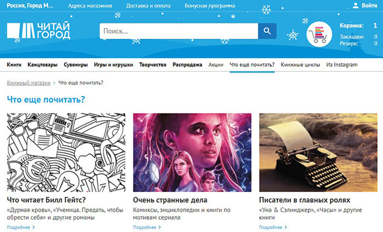Click the Что еще почитать? page heading
The height and width of the screenshot is (232, 383).
(46, 99)
